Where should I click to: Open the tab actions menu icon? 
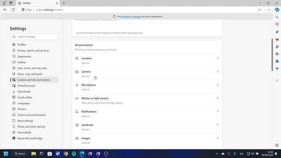(x=11, y=3)
